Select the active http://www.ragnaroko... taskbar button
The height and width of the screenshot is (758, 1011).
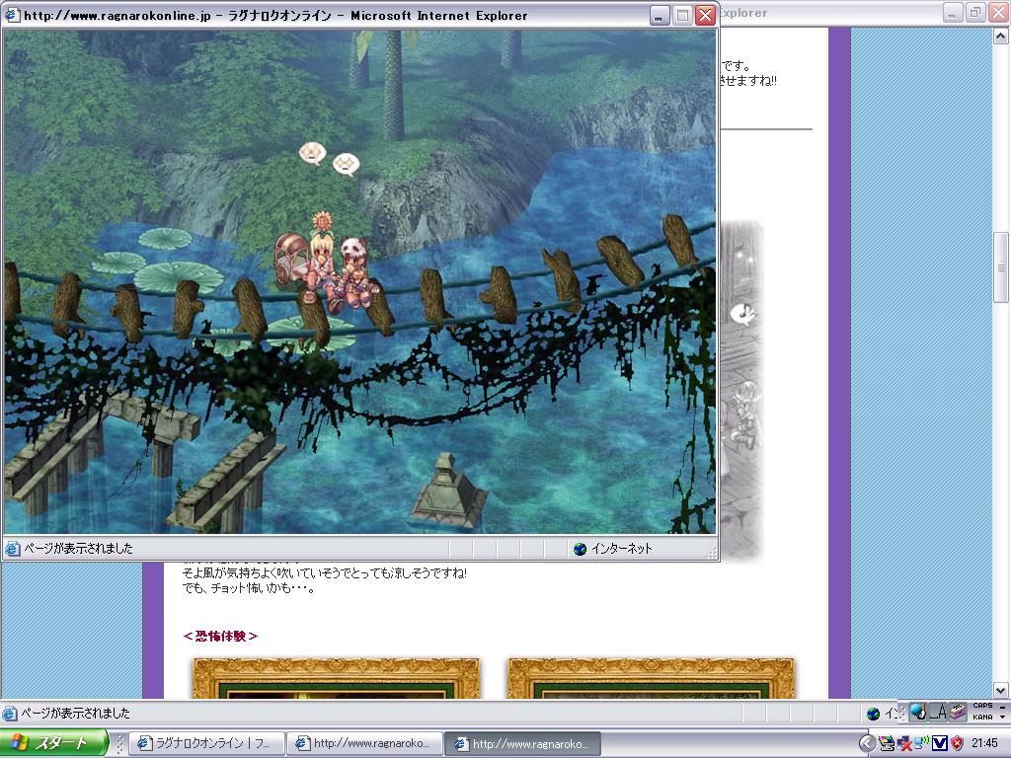coord(523,744)
